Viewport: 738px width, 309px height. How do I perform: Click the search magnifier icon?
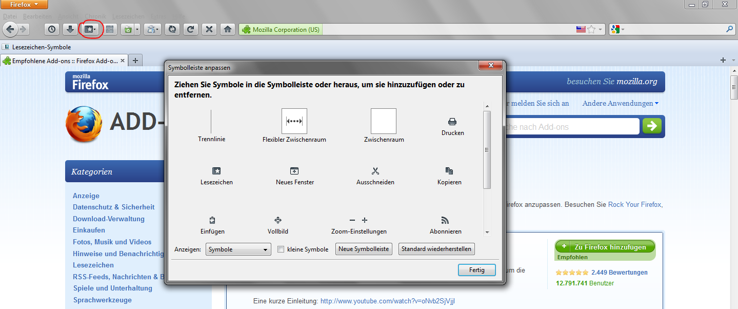[729, 30]
